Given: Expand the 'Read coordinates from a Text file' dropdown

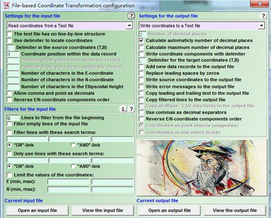Looking at the screenshot, I should [x=129, y=26].
